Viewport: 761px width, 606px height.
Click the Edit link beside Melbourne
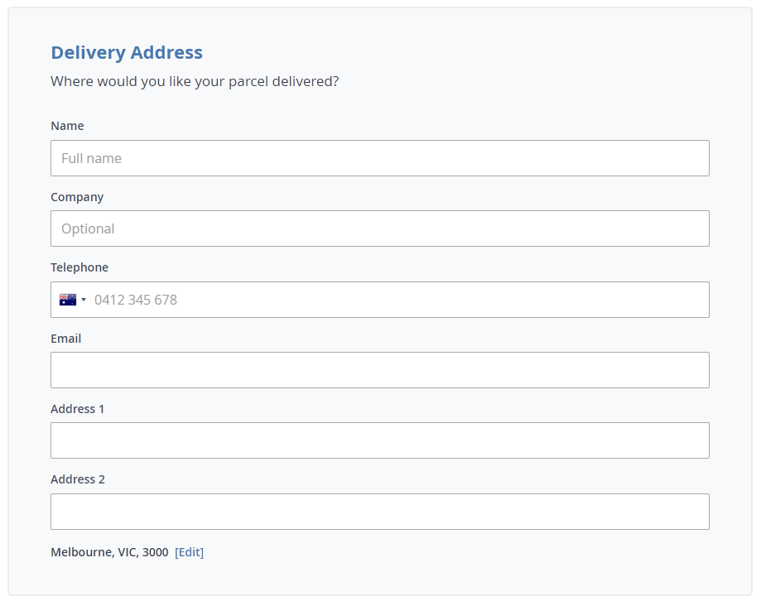pos(189,552)
